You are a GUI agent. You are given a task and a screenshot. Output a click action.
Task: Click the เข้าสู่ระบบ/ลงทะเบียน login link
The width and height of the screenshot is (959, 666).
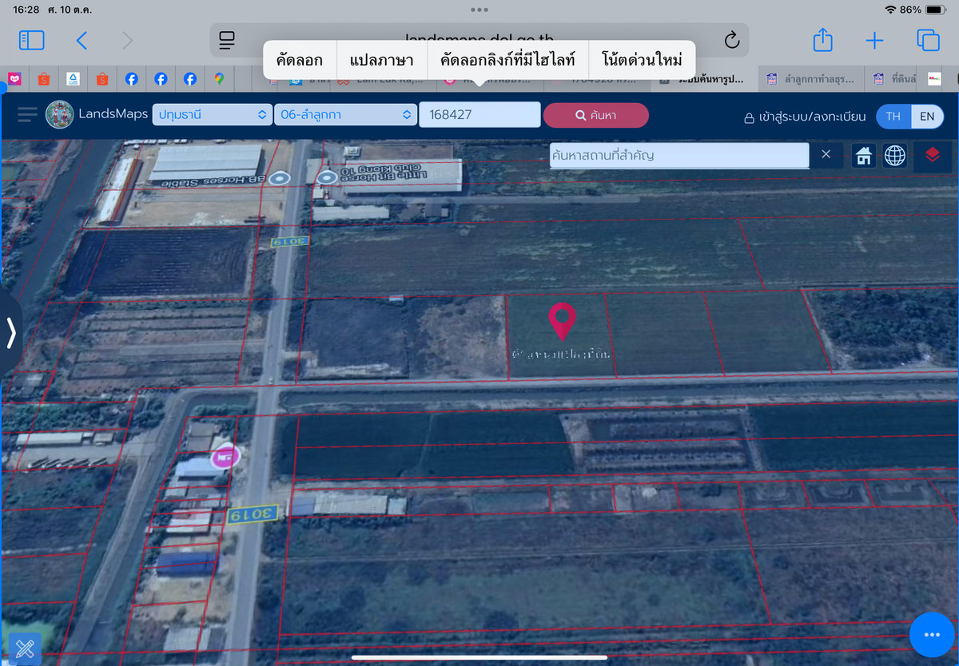(x=805, y=117)
